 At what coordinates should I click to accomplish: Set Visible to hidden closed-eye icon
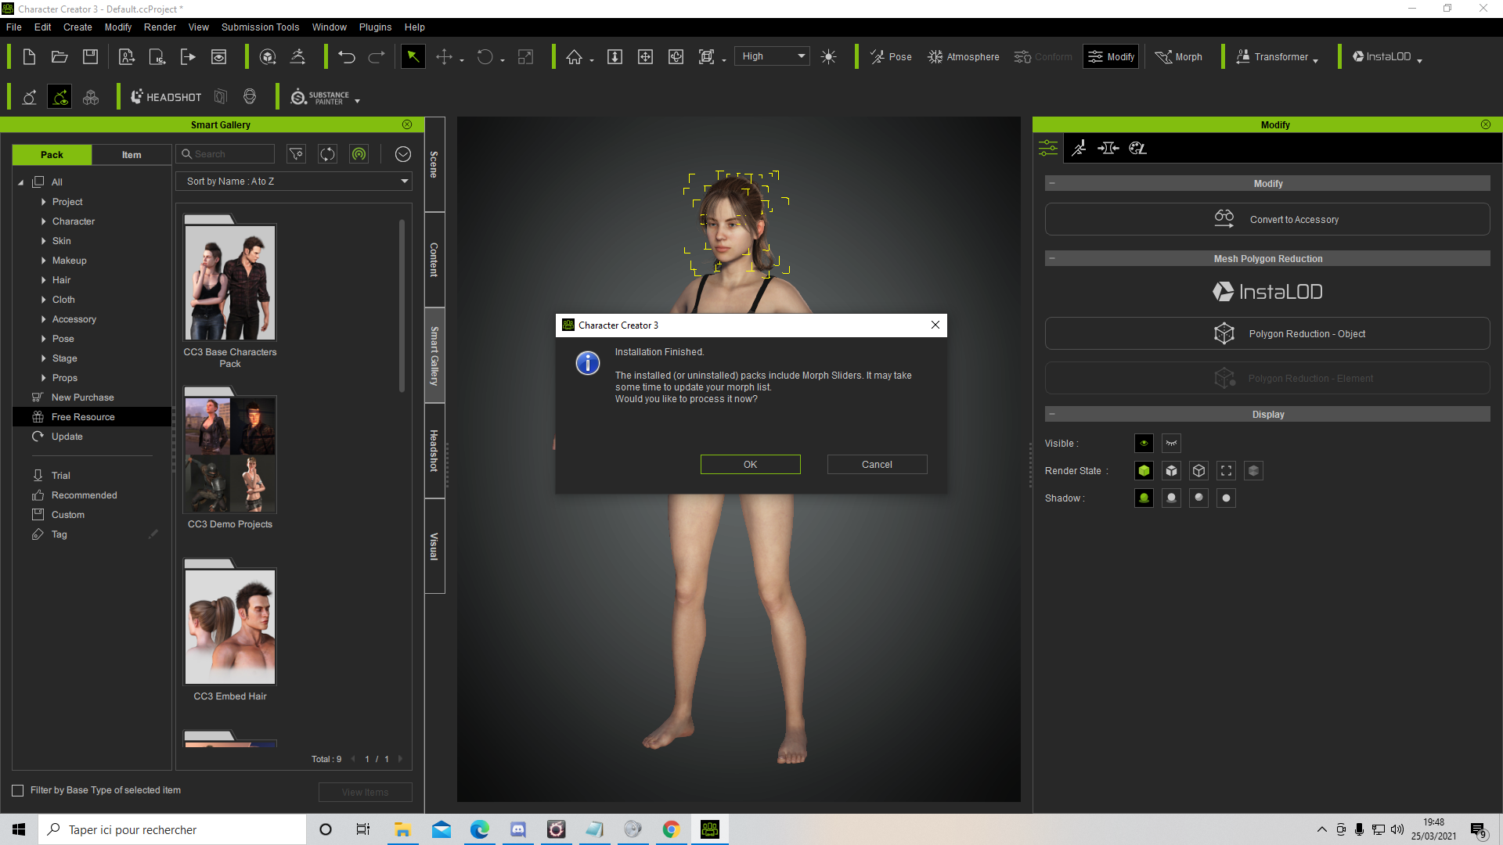(1171, 444)
